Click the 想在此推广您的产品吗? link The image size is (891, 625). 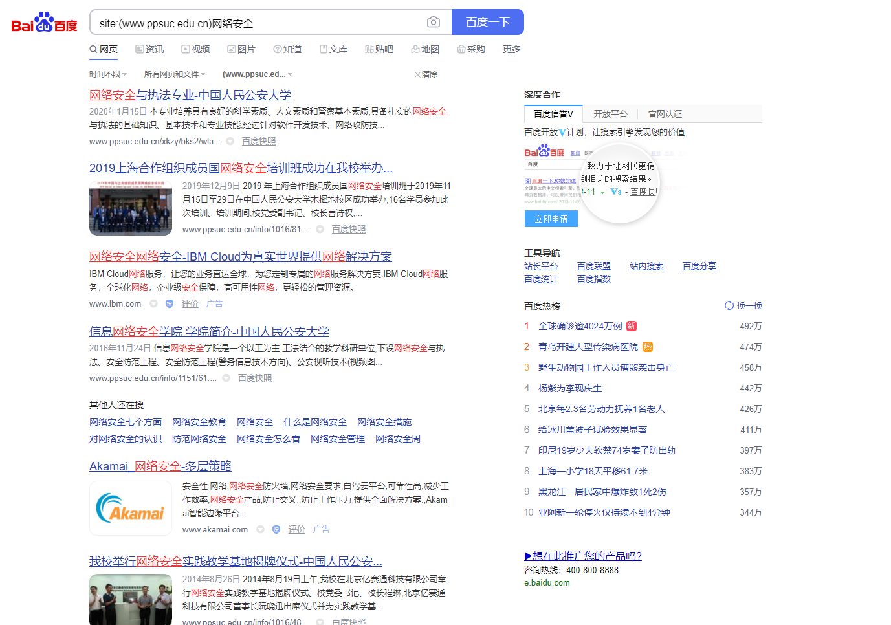click(583, 556)
